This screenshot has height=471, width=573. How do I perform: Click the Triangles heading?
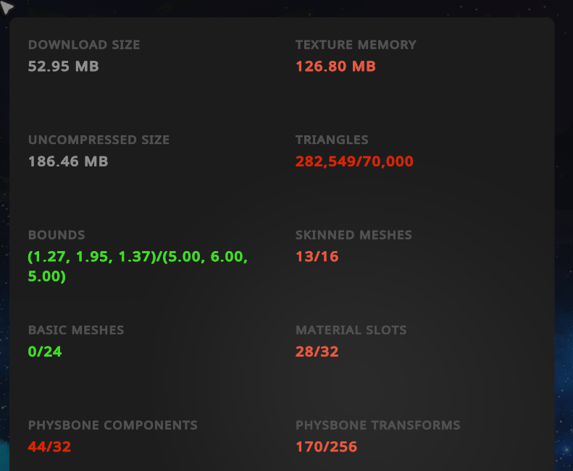(x=332, y=140)
